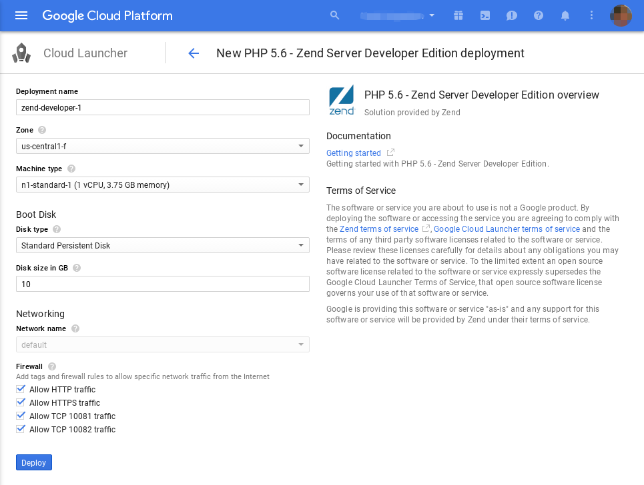This screenshot has height=485, width=644.
Task: Click the 'Networking' section heading
Action: 40,314
